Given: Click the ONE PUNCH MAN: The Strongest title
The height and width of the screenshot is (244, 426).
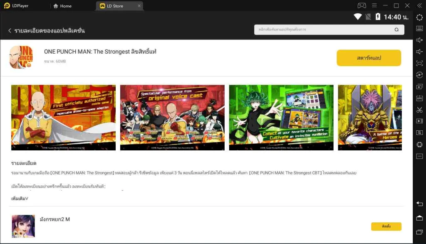Looking at the screenshot, I should [100, 51].
